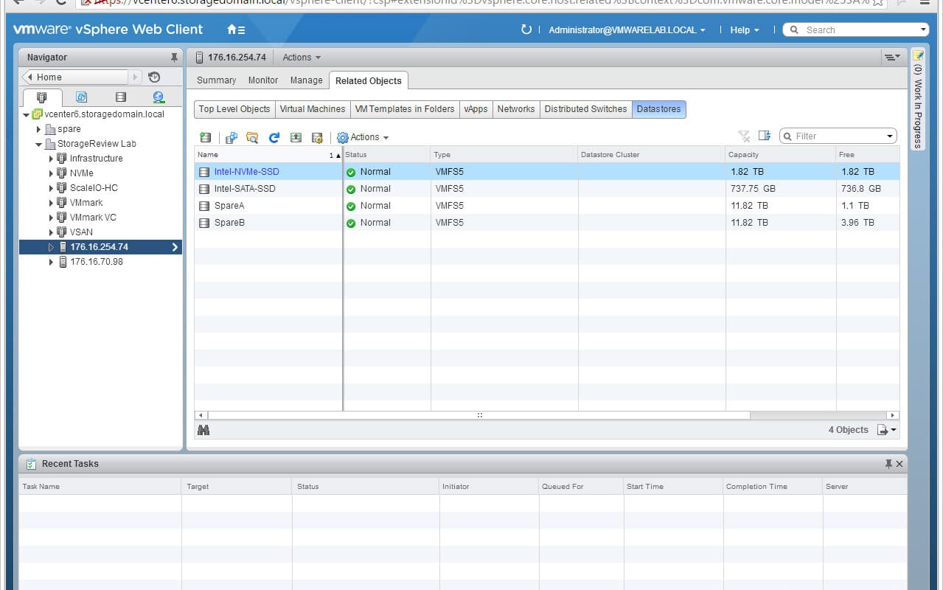Click the SpareA datastore icon
Image resolution: width=943 pixels, height=590 pixels.
click(204, 206)
